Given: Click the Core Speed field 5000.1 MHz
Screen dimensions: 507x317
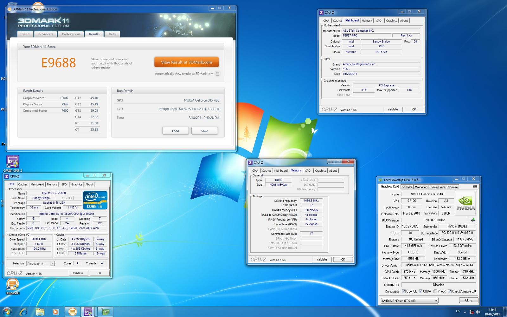Looking at the screenshot, I should point(39,239).
